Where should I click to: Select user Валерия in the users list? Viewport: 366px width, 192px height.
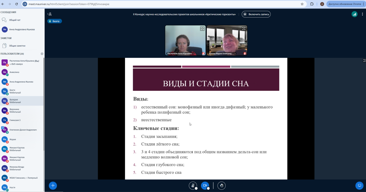tap(14, 101)
